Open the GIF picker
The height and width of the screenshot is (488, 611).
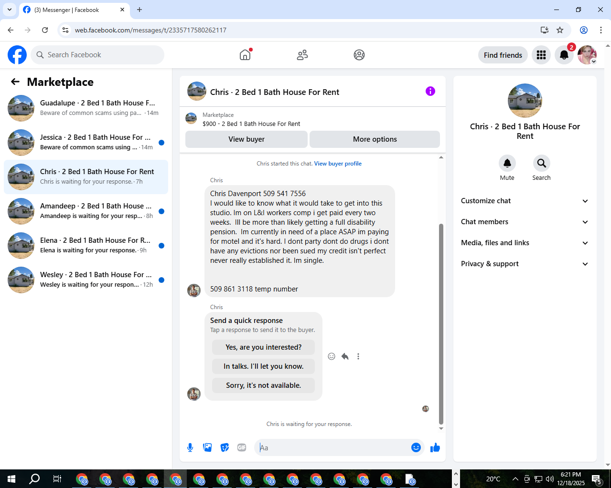242,447
